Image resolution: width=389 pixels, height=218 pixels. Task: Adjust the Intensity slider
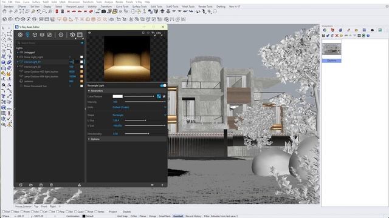[145, 102]
